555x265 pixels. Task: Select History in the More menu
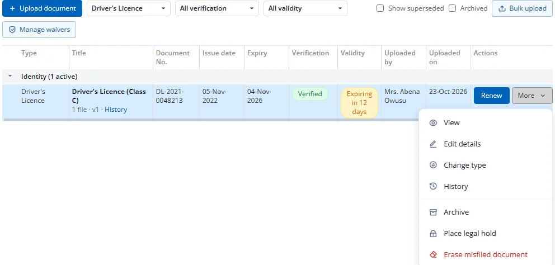tap(486, 187)
